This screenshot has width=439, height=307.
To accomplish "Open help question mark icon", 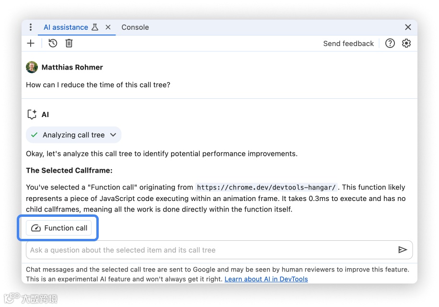I will (x=390, y=43).
